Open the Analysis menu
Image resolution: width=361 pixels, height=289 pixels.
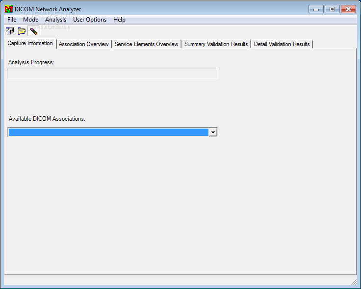pos(56,20)
